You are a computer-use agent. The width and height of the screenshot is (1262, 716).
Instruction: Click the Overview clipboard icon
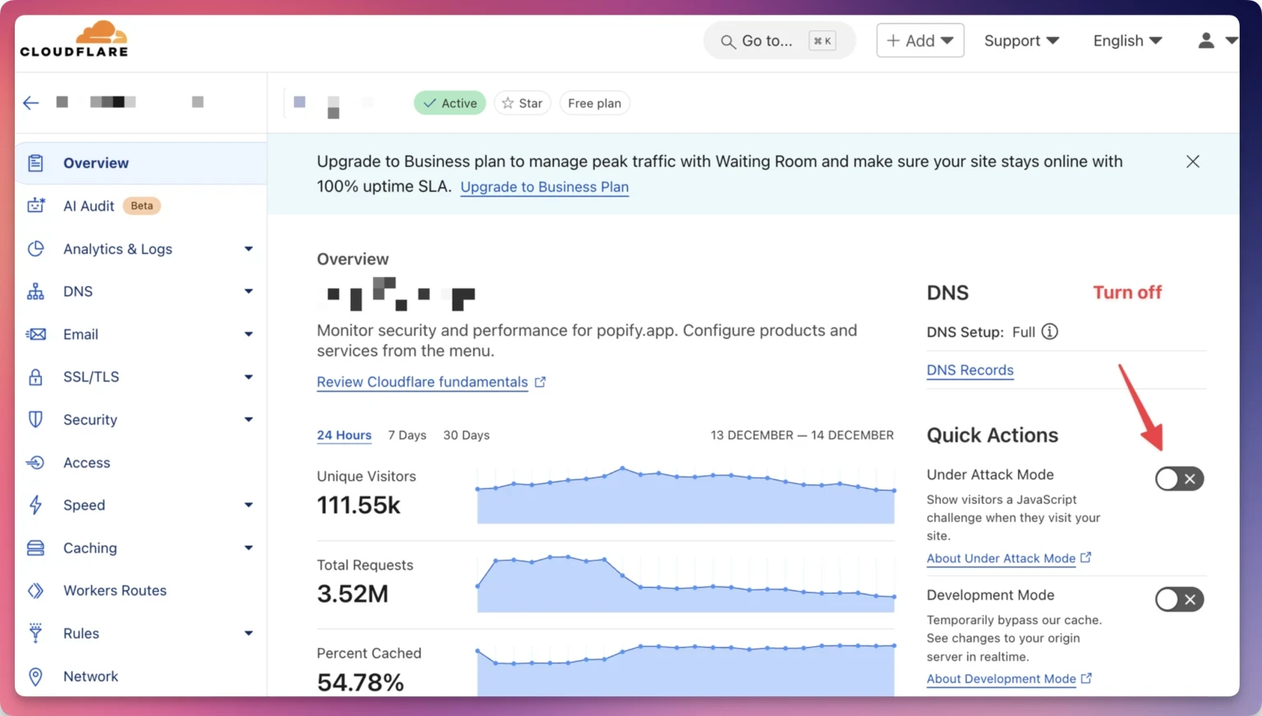tap(35, 163)
